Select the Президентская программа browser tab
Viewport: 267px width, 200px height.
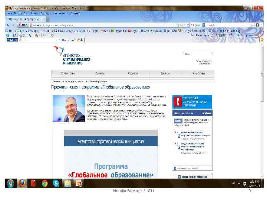25,19
